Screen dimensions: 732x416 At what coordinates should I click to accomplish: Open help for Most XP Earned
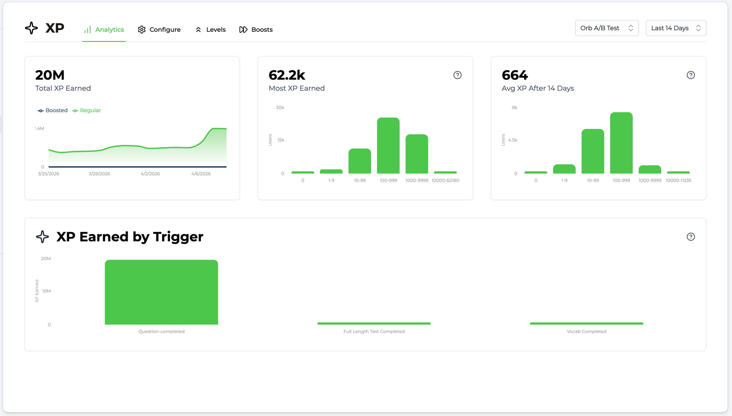457,75
